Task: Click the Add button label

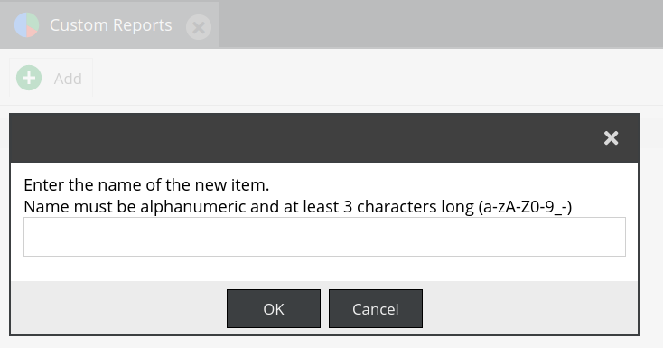Action: (x=68, y=79)
